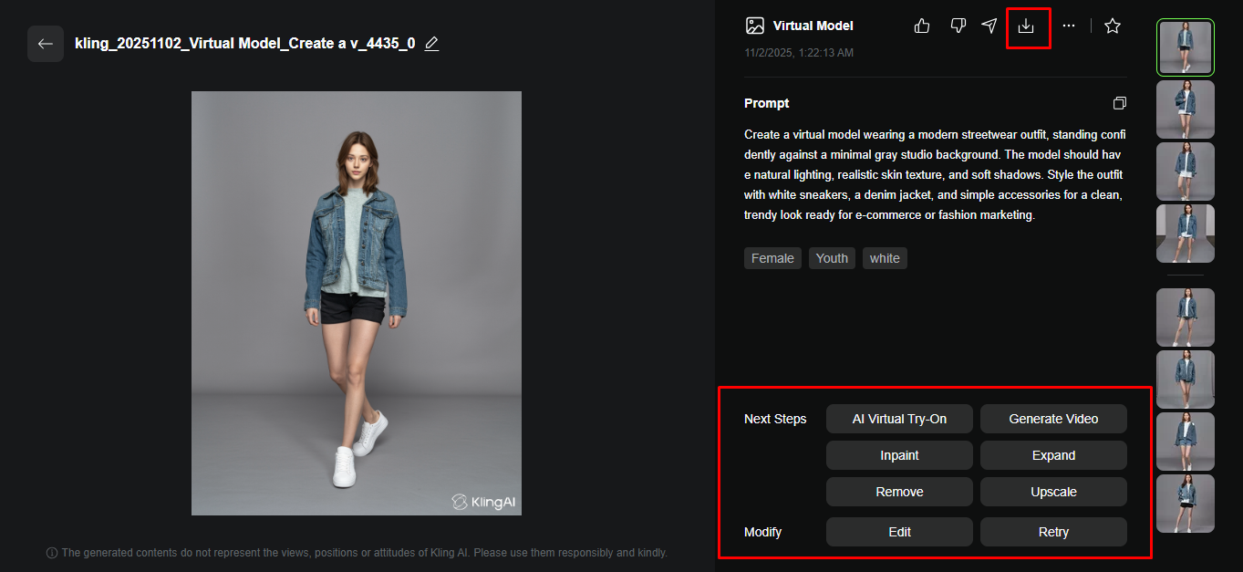Image resolution: width=1243 pixels, height=572 pixels.
Task: Download the generated image
Action: click(1028, 26)
